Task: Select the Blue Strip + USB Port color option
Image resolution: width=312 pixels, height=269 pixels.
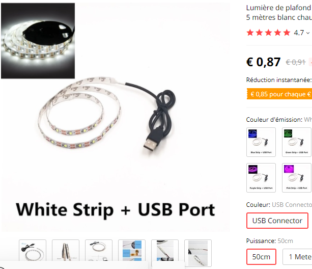Action: 261,142
